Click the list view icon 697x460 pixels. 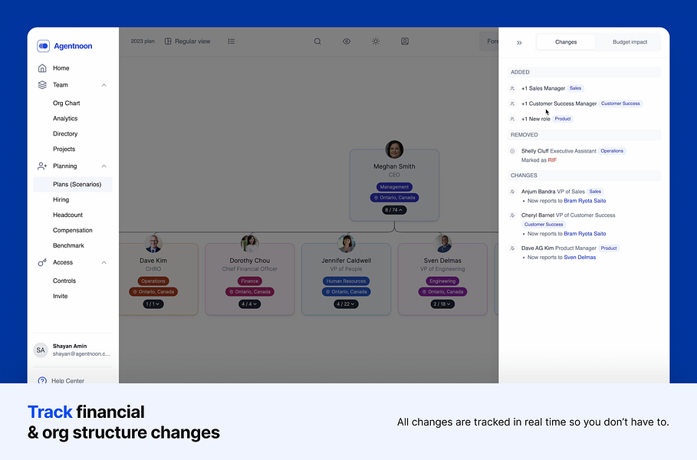point(231,41)
